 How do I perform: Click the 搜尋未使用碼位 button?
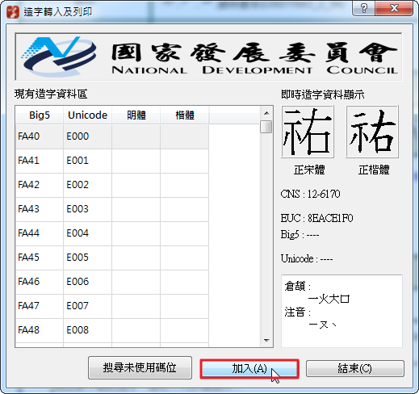coord(140,367)
